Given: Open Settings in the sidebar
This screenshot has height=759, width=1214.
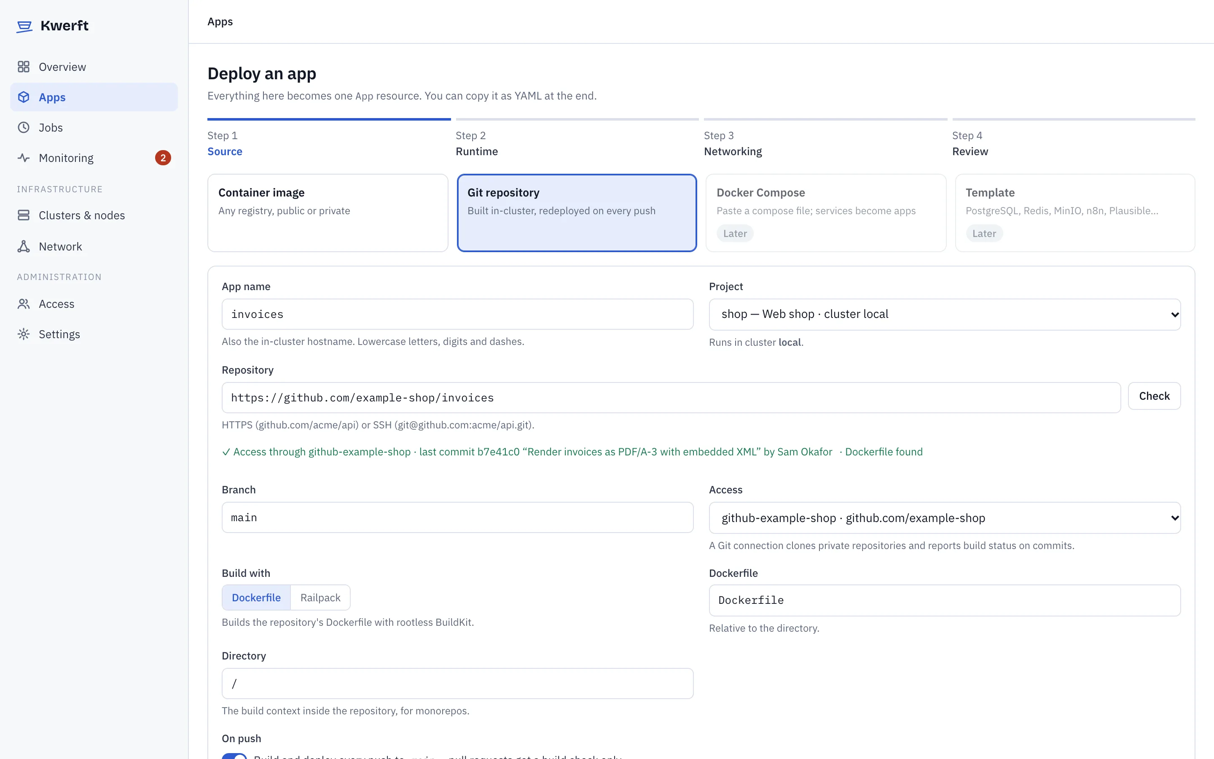Looking at the screenshot, I should (x=94, y=334).
